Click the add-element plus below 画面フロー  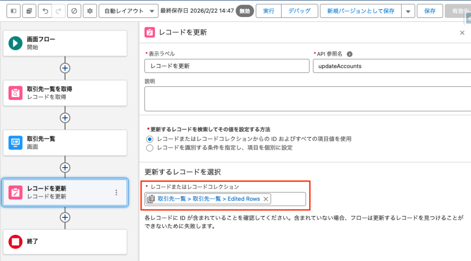65,68
